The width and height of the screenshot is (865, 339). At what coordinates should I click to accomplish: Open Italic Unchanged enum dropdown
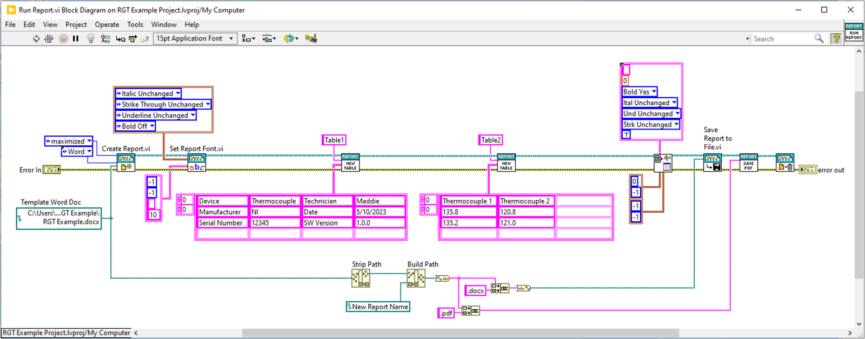[178, 93]
